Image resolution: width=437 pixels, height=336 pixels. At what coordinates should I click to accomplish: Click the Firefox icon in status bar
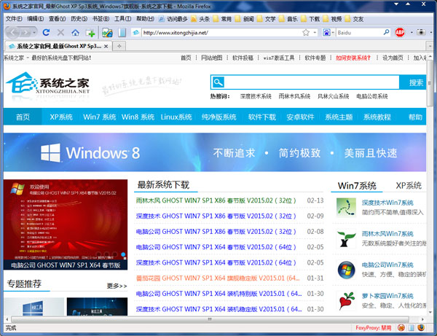pyautogui.click(x=421, y=327)
